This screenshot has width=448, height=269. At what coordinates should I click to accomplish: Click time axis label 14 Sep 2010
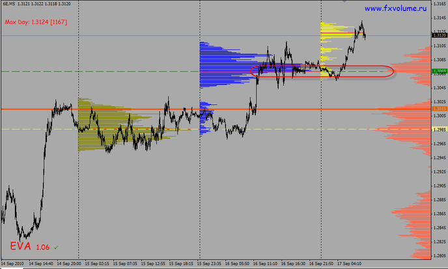click(x=12, y=264)
